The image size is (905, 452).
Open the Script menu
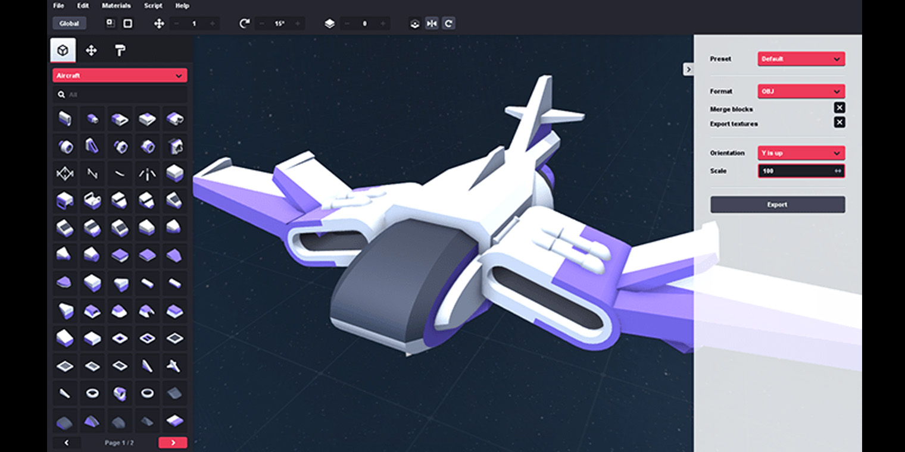pos(152,5)
